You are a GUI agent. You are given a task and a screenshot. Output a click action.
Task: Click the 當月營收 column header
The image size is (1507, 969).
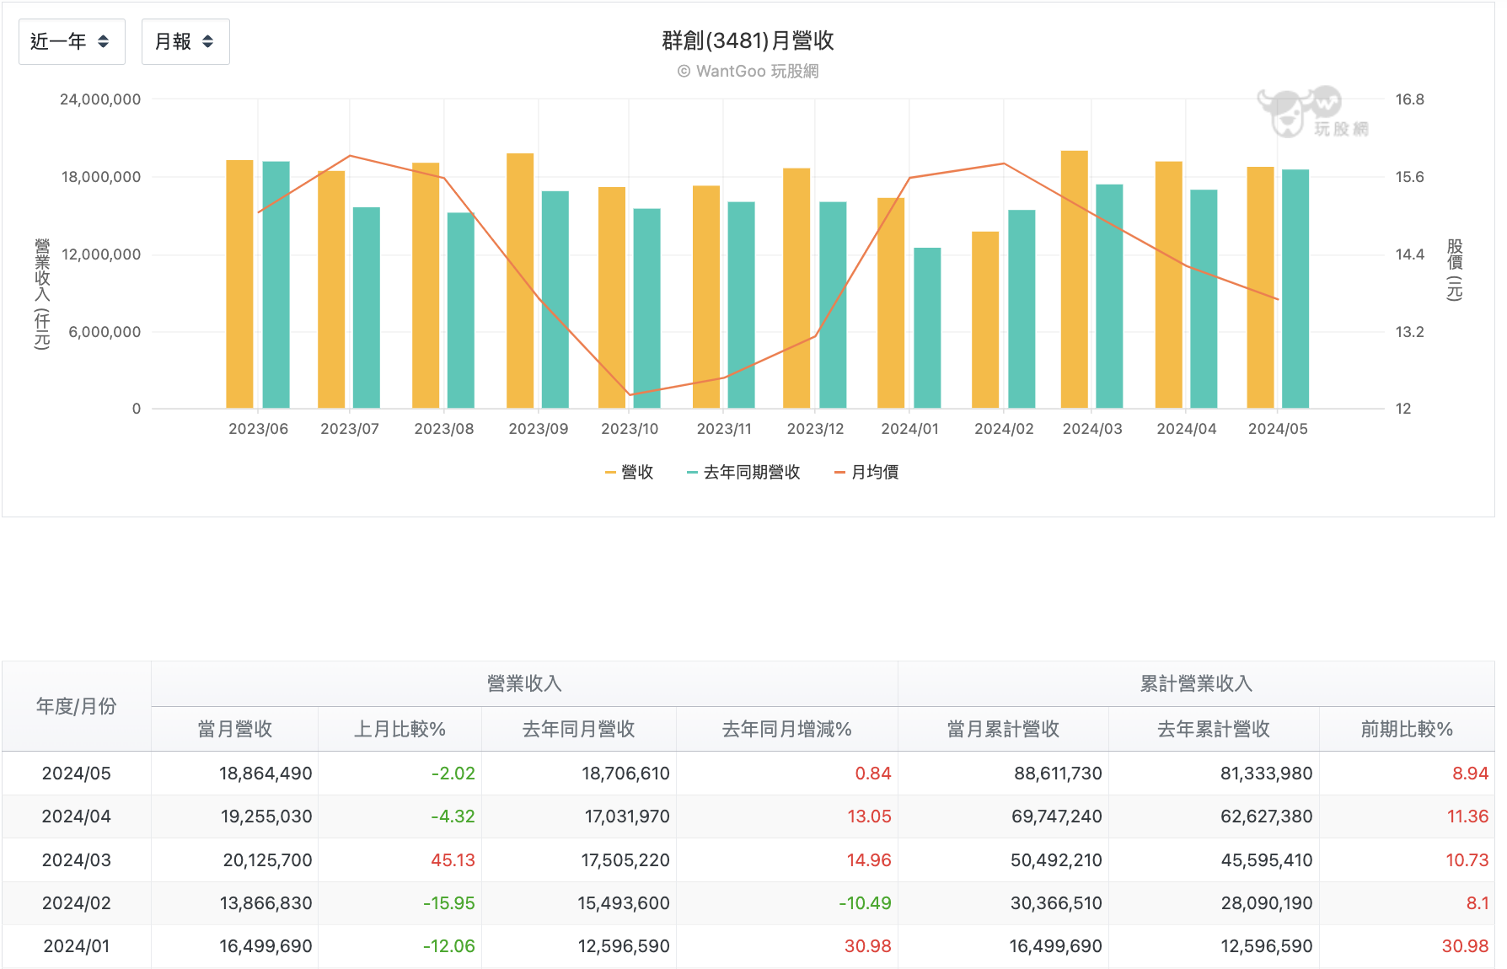pos(235,729)
